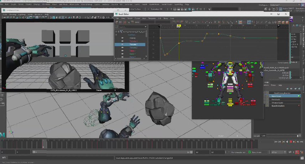Screen dimensions: 305x164
Task: Go to end of playback range
Action: tap(302, 142)
